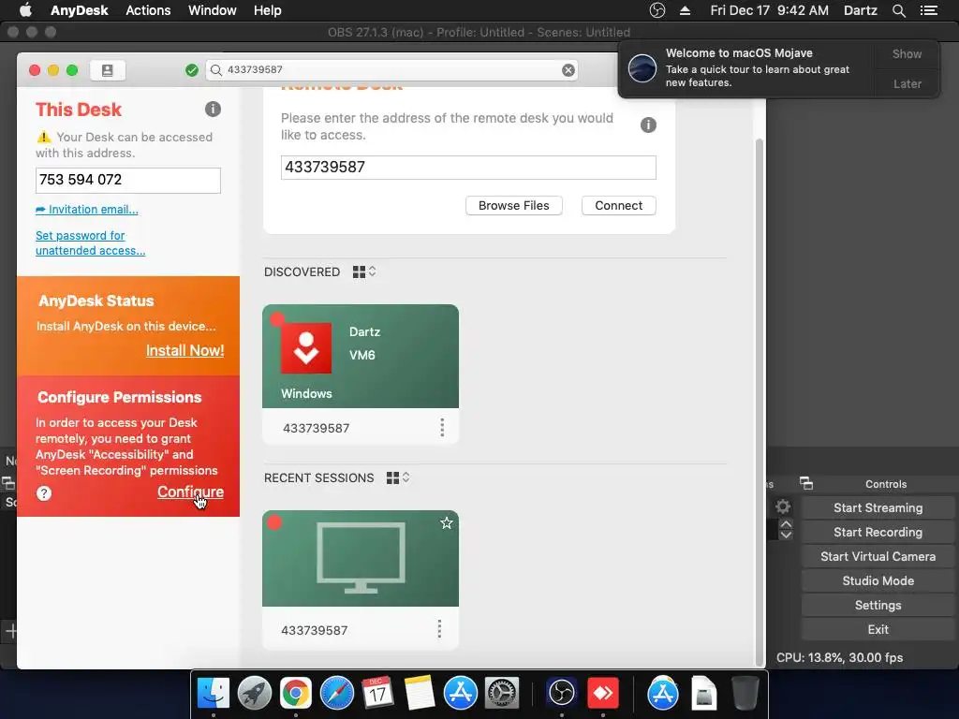Open Set password for unattended access link
Screen dimensions: 959x719
point(91,243)
